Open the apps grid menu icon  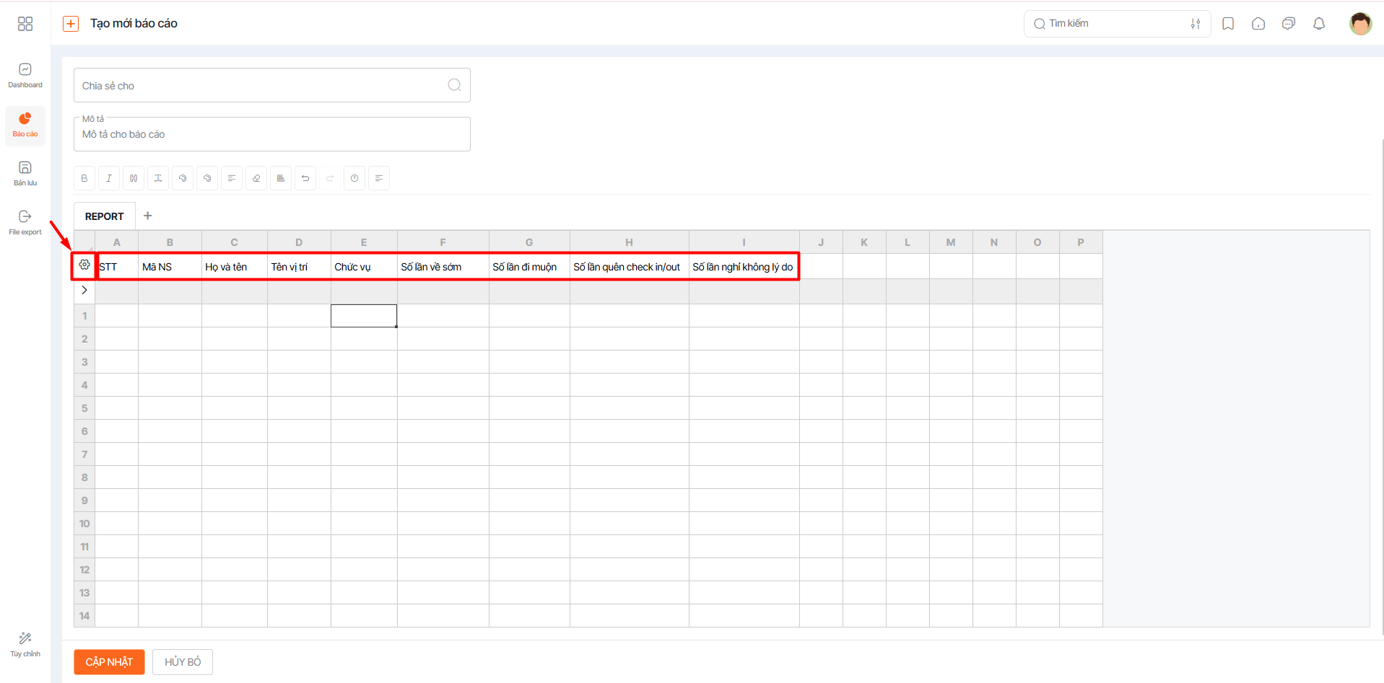pos(25,24)
